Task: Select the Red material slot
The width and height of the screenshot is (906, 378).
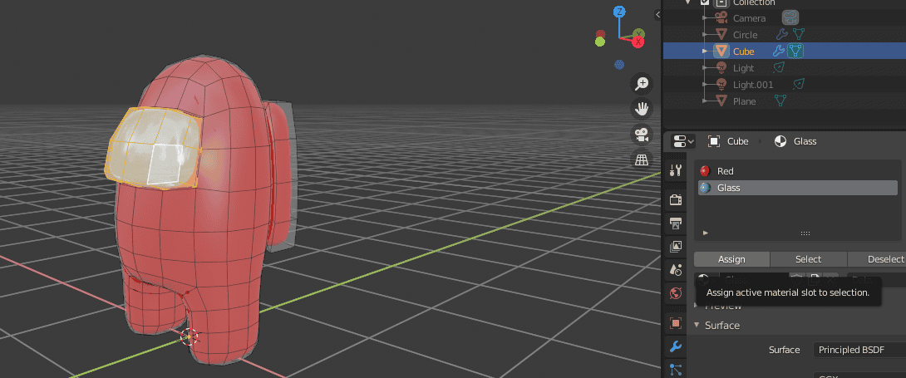Action: 797,171
